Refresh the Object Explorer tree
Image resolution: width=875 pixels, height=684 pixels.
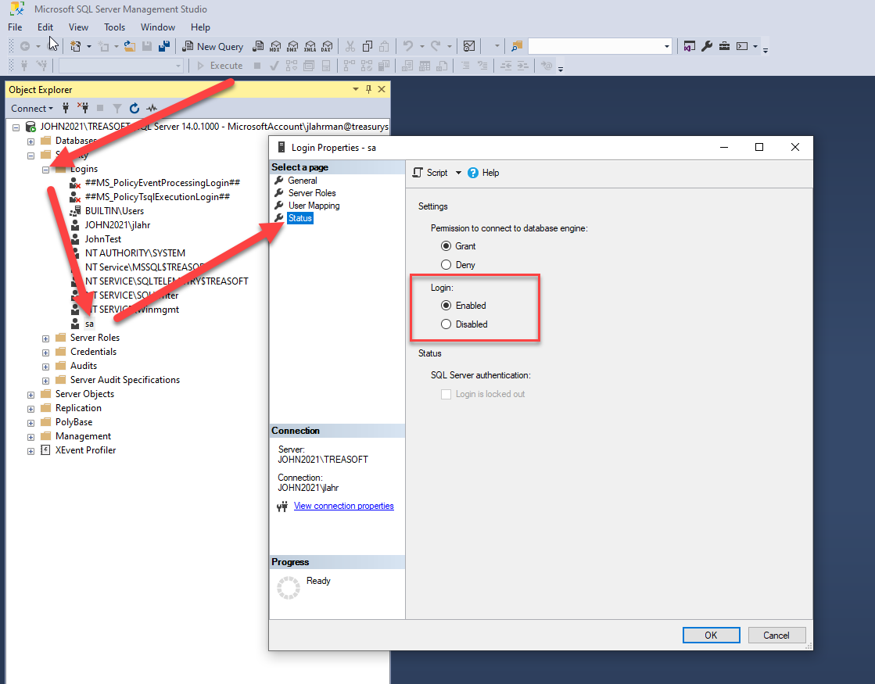(x=134, y=108)
